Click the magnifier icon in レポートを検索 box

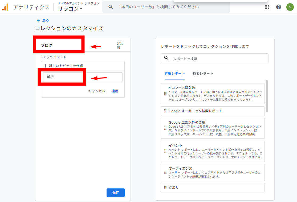pos(166,58)
